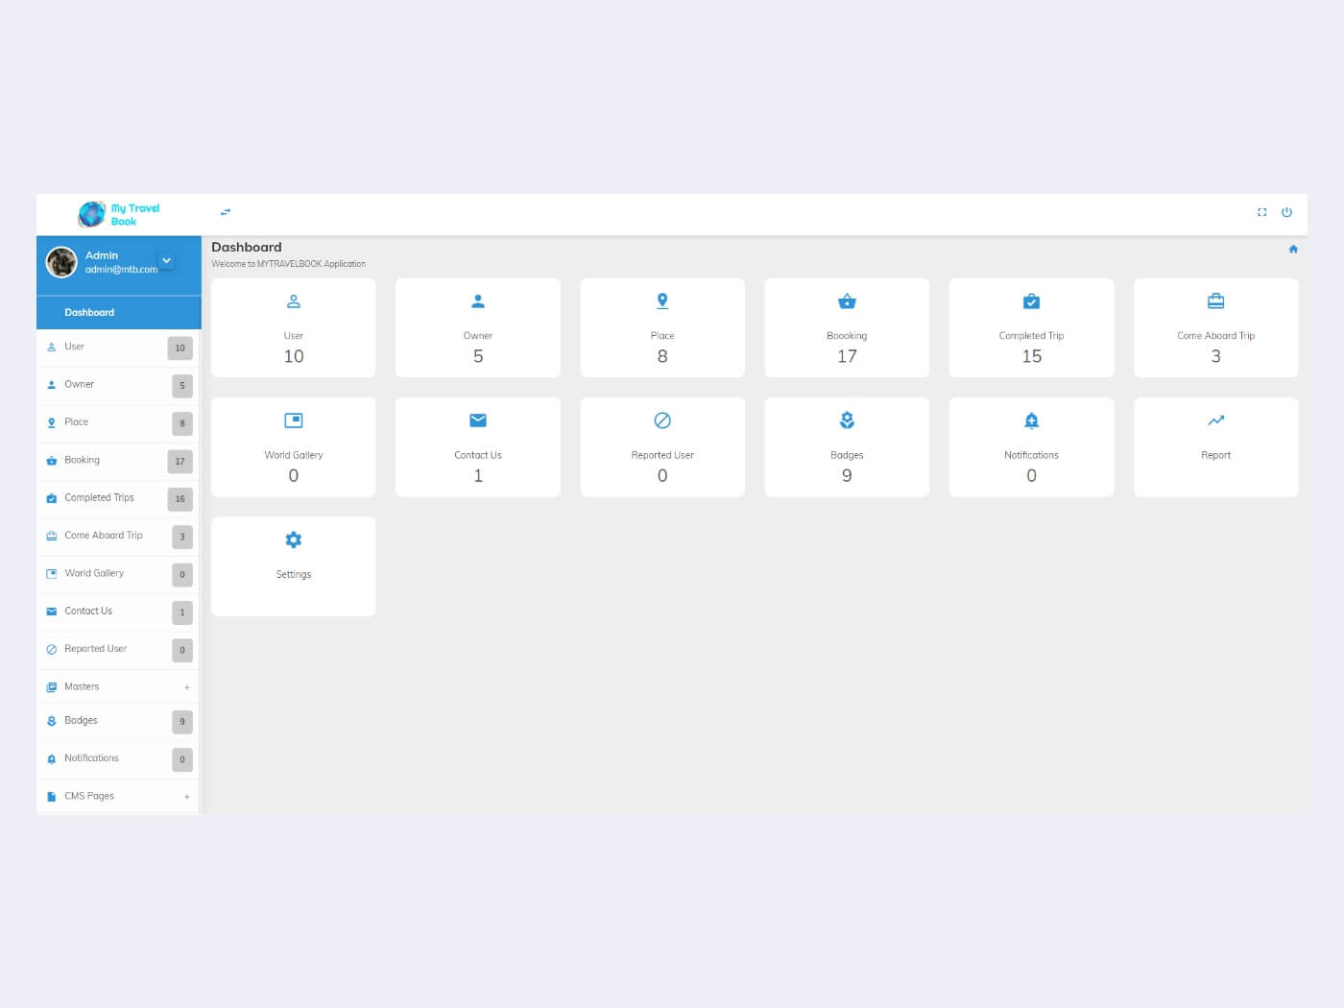Screen dimensions: 1344x1008
Task: Toggle fullscreen mode icon
Action: point(1261,212)
